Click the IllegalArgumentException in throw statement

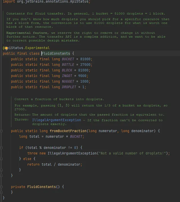[x=72, y=153]
